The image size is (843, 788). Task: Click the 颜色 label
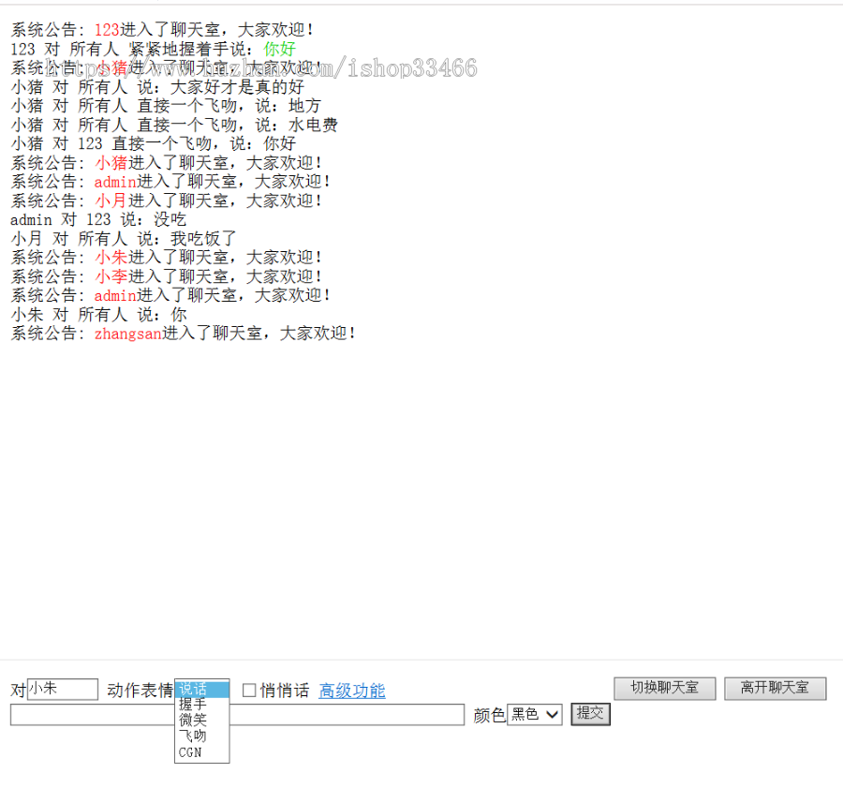(489, 716)
